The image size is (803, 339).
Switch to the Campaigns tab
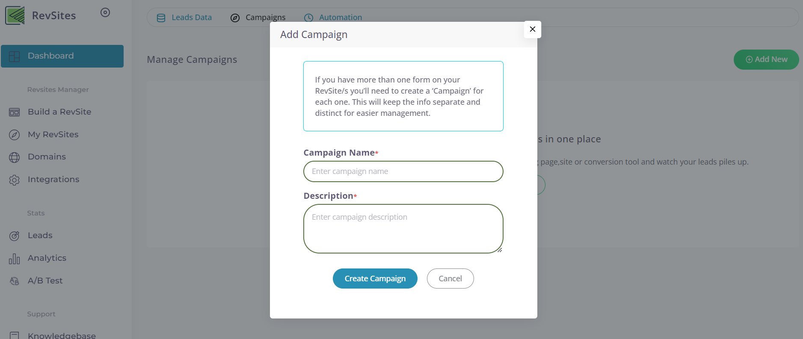pyautogui.click(x=265, y=18)
